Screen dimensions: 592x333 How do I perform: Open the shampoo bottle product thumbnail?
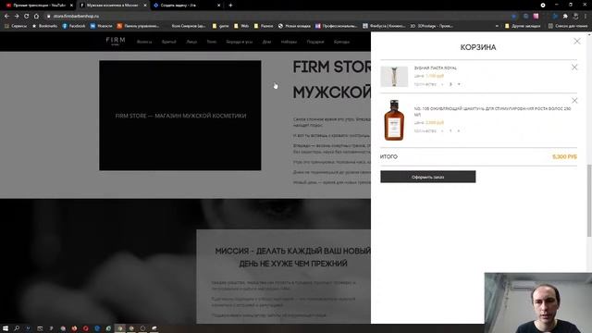tap(394, 120)
